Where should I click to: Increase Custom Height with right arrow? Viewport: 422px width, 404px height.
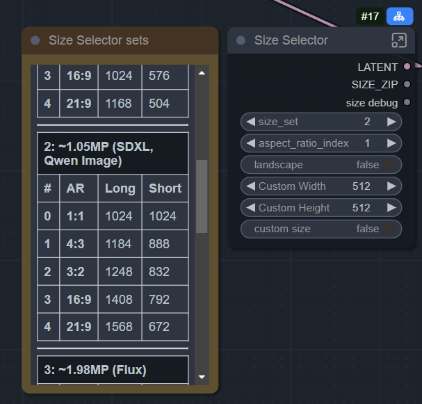tap(392, 208)
